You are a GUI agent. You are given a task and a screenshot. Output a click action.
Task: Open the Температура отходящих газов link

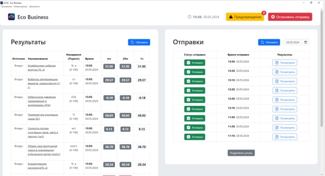[x=43, y=117]
